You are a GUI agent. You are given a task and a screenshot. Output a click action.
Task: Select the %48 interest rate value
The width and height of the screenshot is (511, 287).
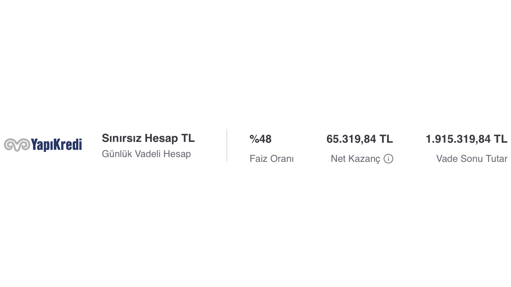point(260,139)
